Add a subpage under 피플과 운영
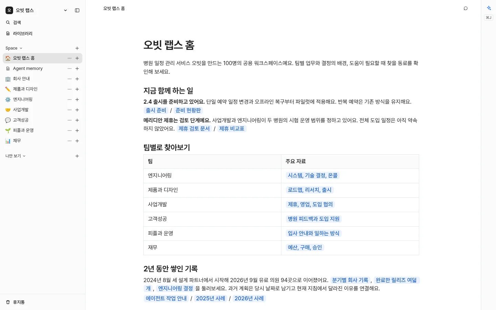This screenshot has height=310, width=496. 77,131
